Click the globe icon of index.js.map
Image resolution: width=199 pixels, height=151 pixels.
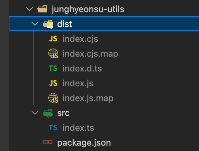pos(53,98)
